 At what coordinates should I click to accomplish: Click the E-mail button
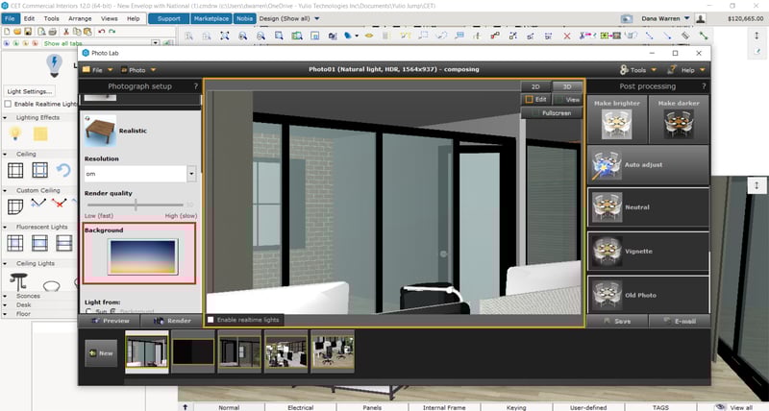(x=680, y=322)
